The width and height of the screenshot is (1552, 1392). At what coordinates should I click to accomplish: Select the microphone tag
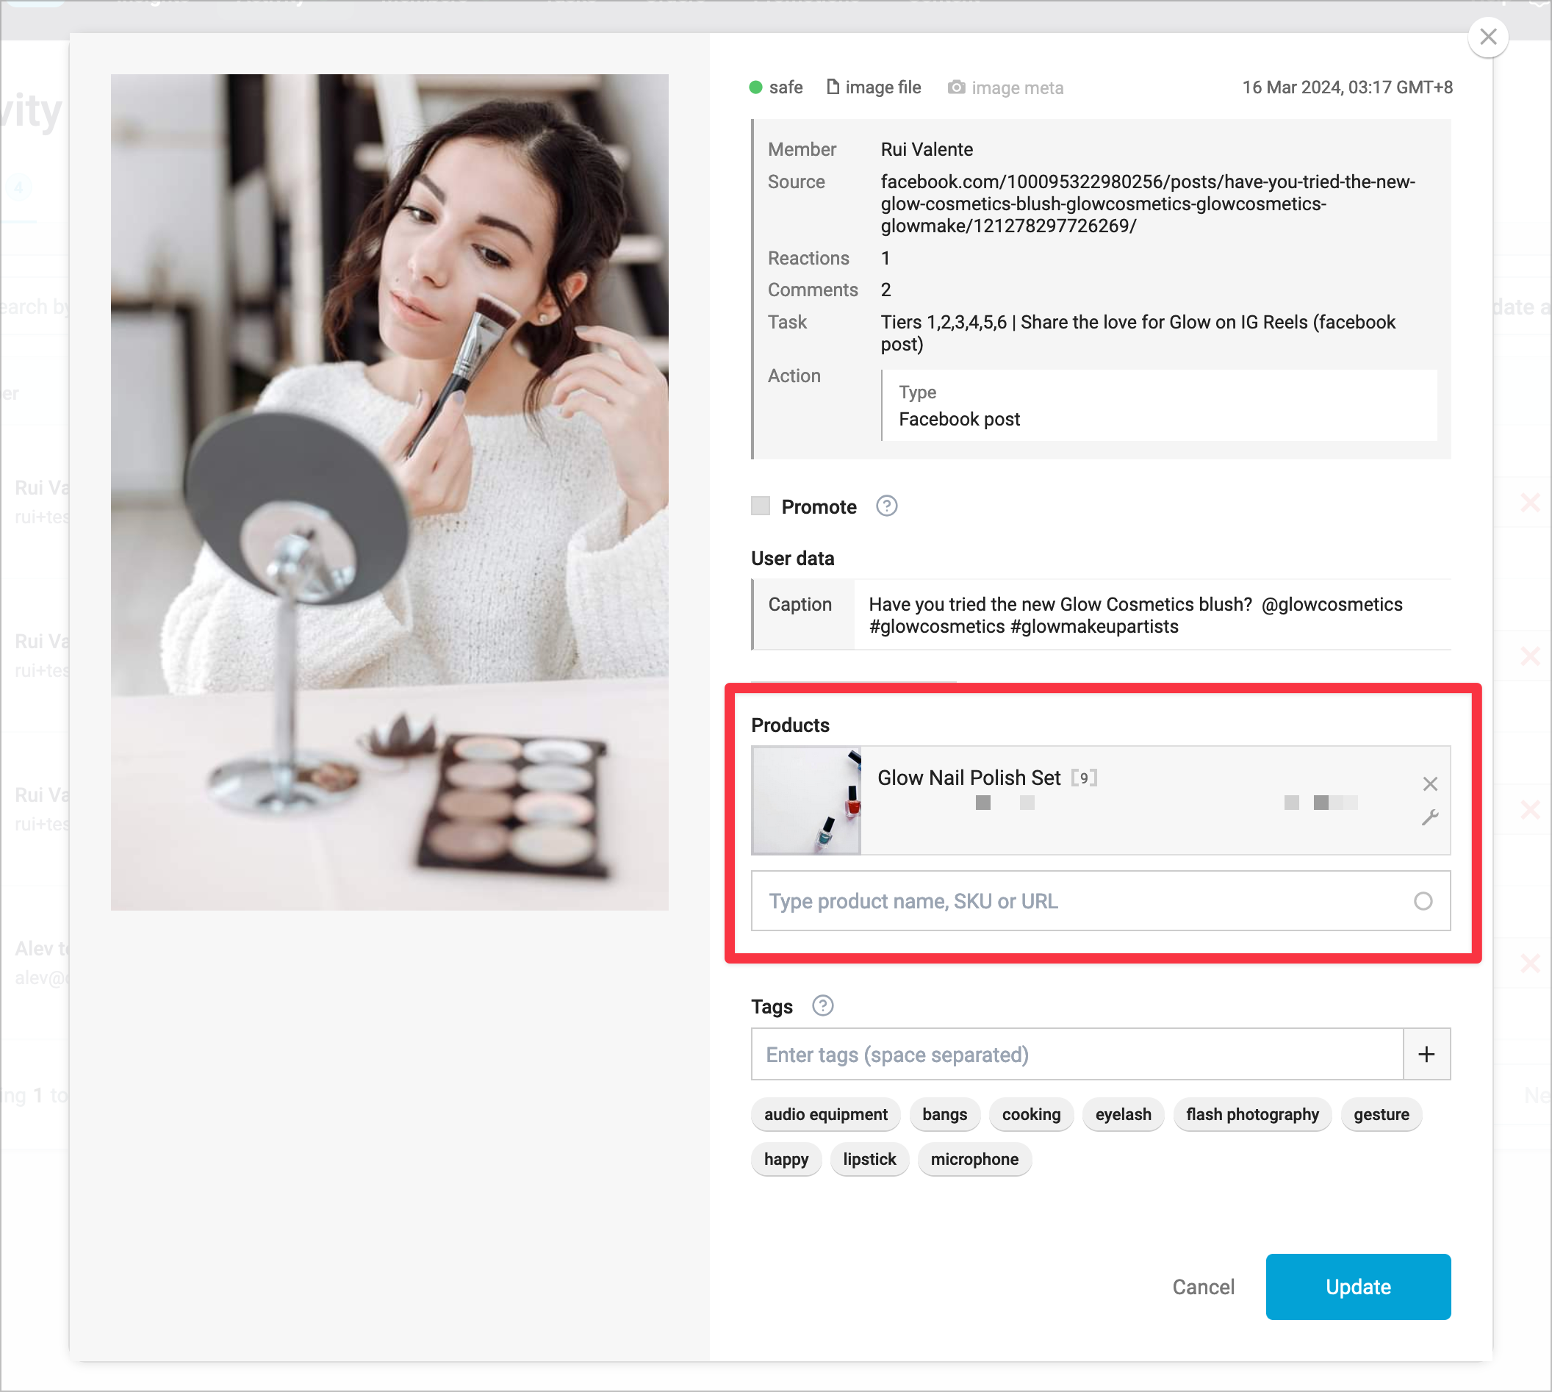(974, 1160)
